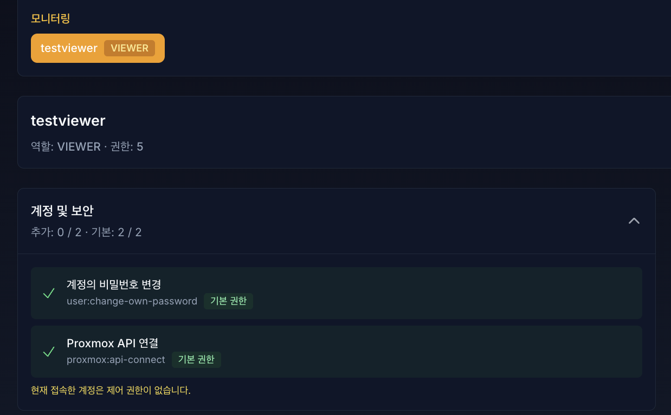Click the 기본: 2 / 2 counter
The image size is (671, 415).
[117, 232]
